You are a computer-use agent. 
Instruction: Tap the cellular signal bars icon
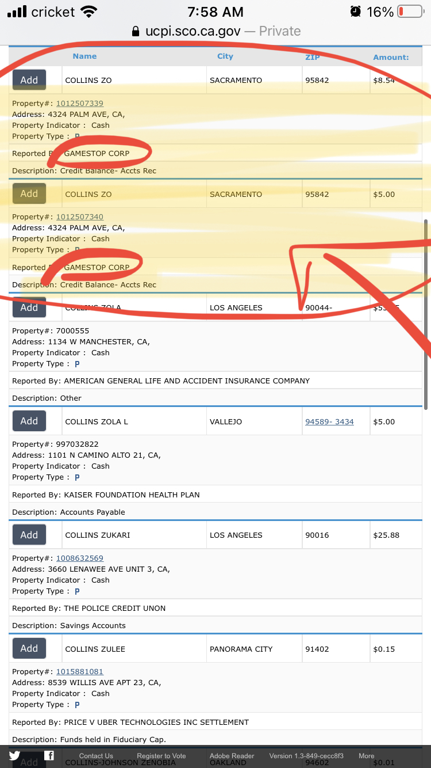[17, 12]
